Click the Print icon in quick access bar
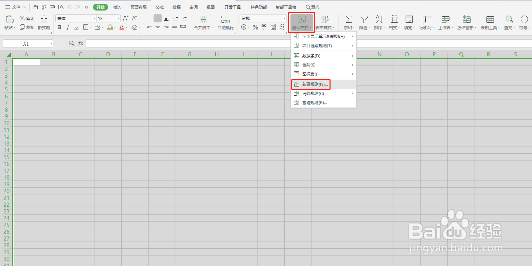Screen dimensions: 532x266 (x=52, y=7)
